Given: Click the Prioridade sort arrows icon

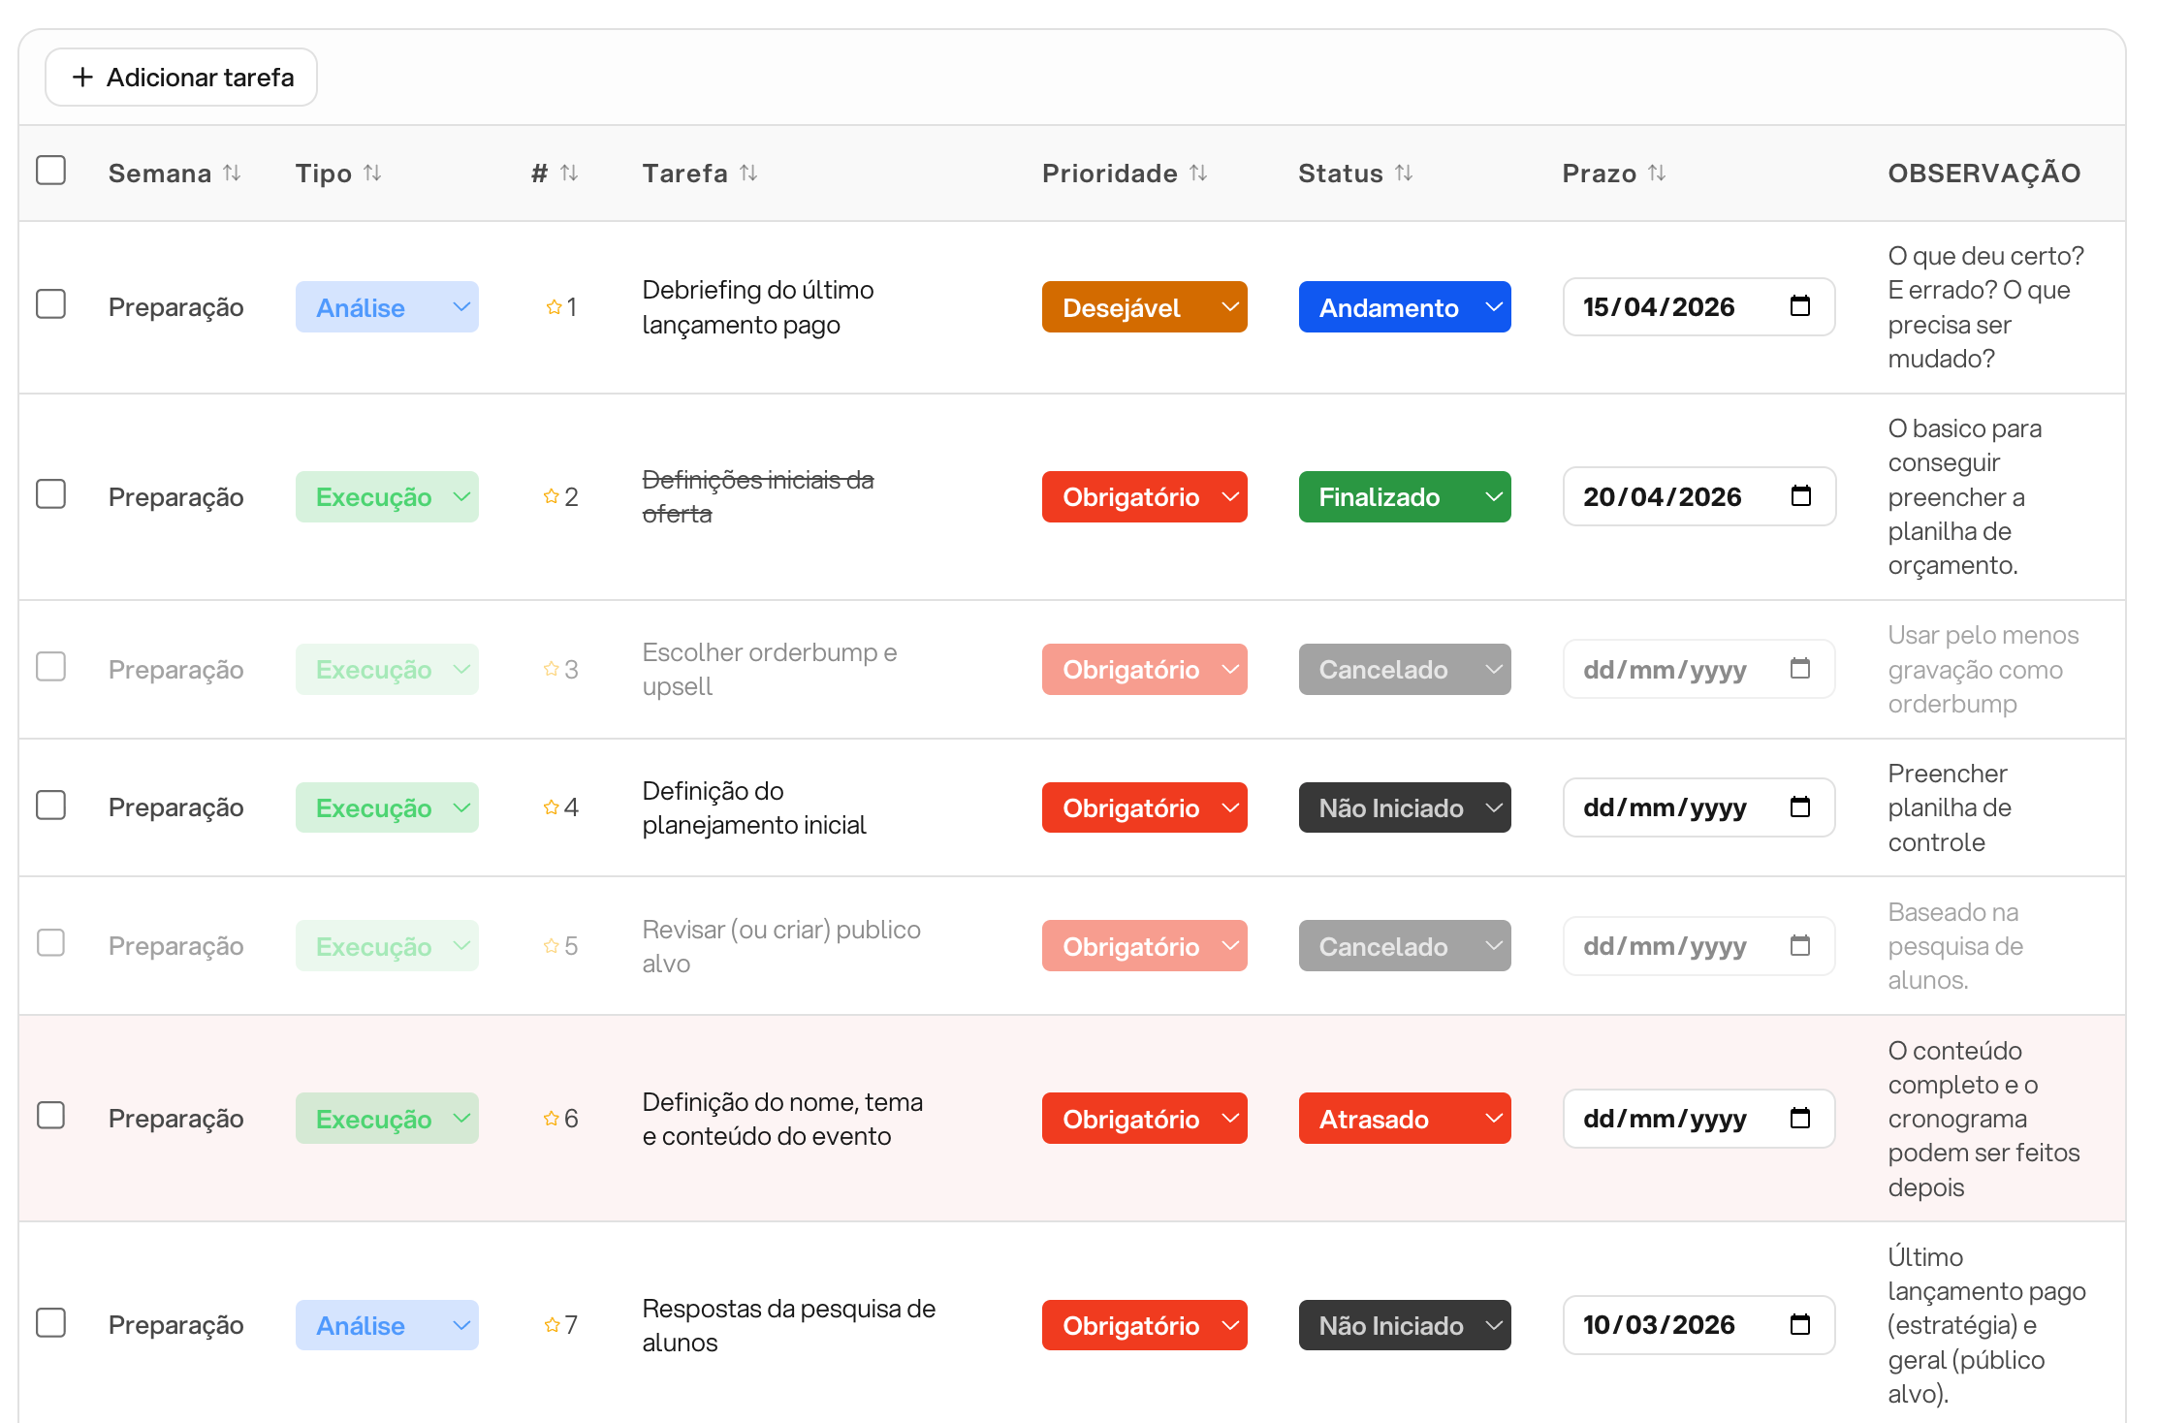Looking at the screenshot, I should pyautogui.click(x=1198, y=173).
